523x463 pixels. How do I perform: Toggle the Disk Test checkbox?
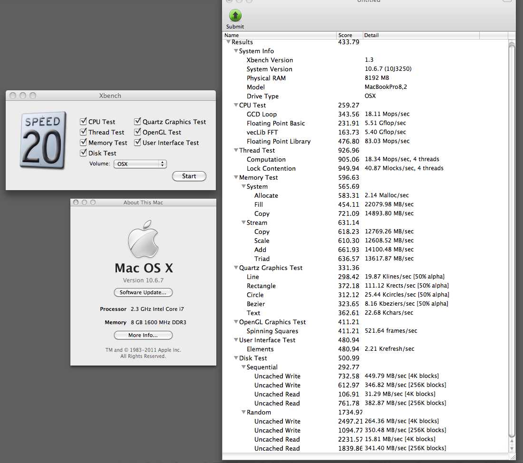[x=83, y=153]
